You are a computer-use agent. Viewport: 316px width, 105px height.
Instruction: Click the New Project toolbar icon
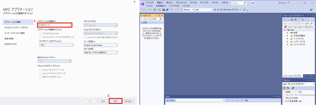coord(155,10)
